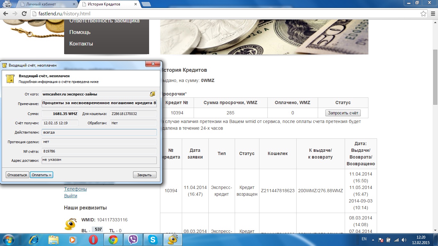438x246 pixels.
Task: Open Skype from the taskbar
Action: (153, 240)
